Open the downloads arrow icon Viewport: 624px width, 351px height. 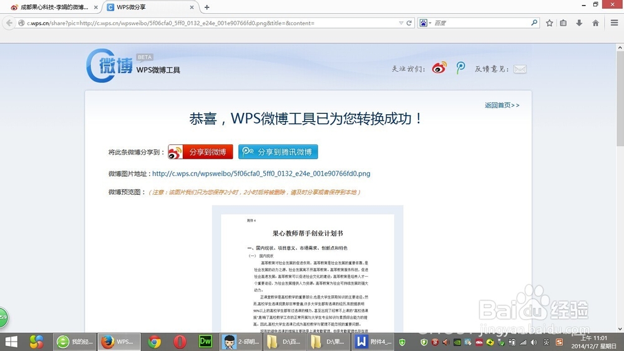(580, 23)
